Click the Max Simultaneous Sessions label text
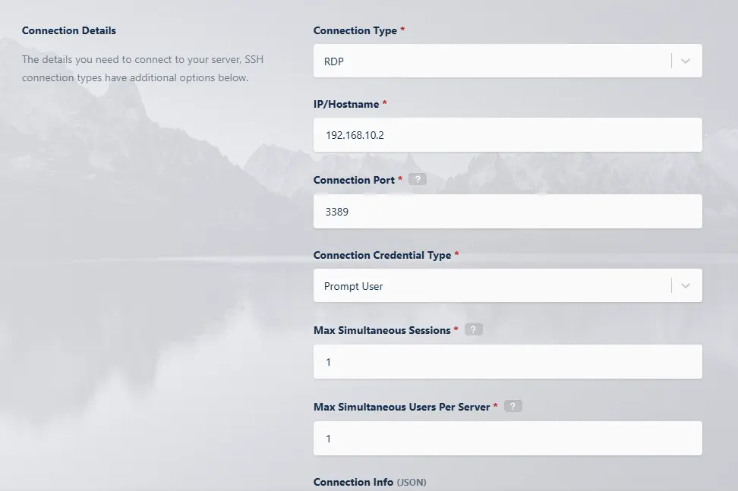The image size is (738, 491). tap(382, 330)
